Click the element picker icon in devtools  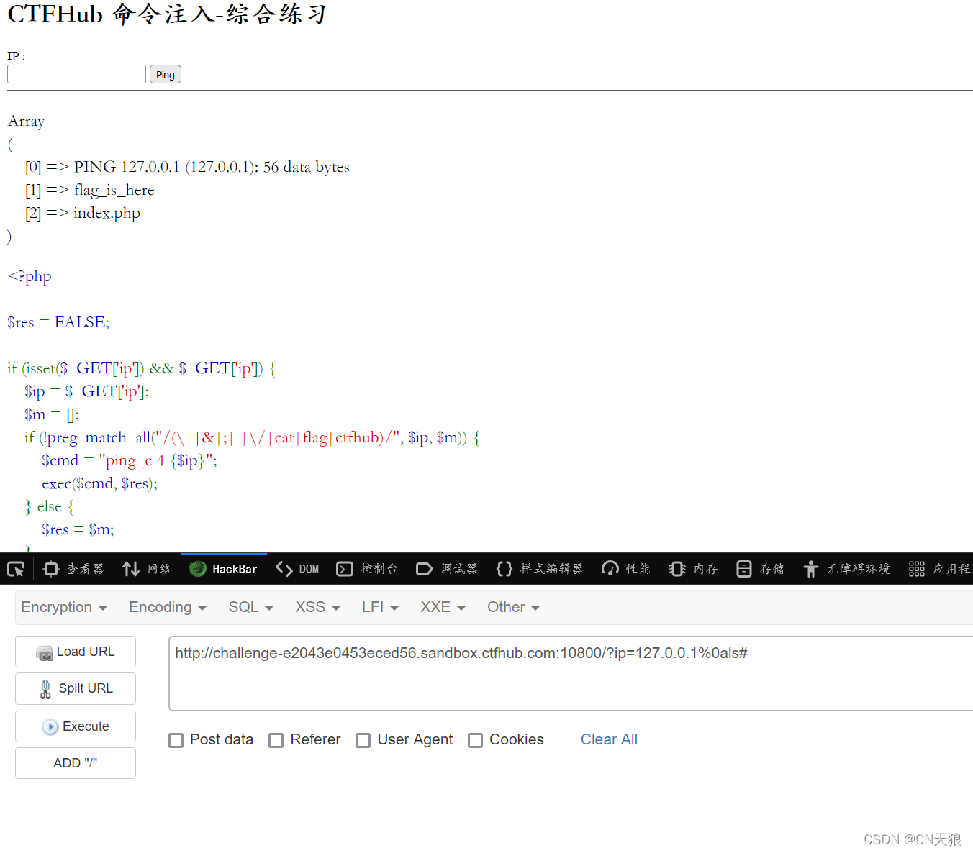(x=16, y=569)
